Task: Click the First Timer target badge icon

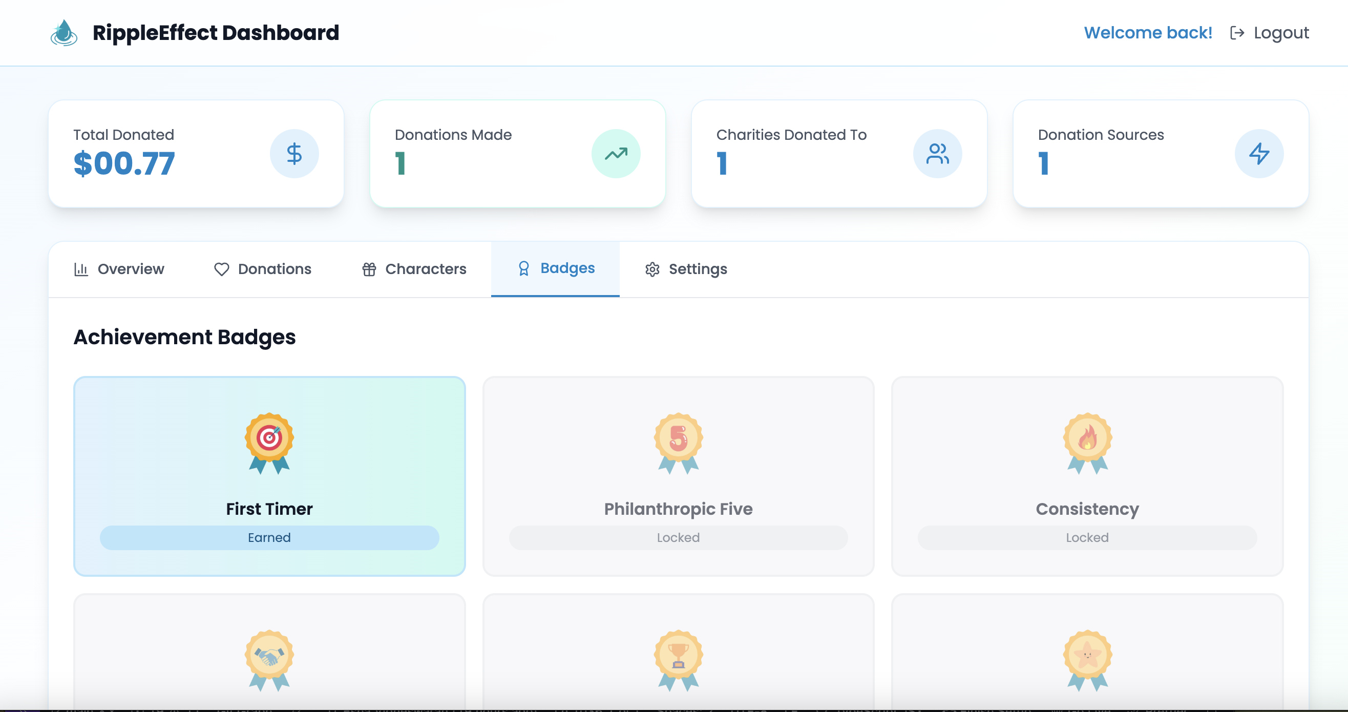Action: 269,443
